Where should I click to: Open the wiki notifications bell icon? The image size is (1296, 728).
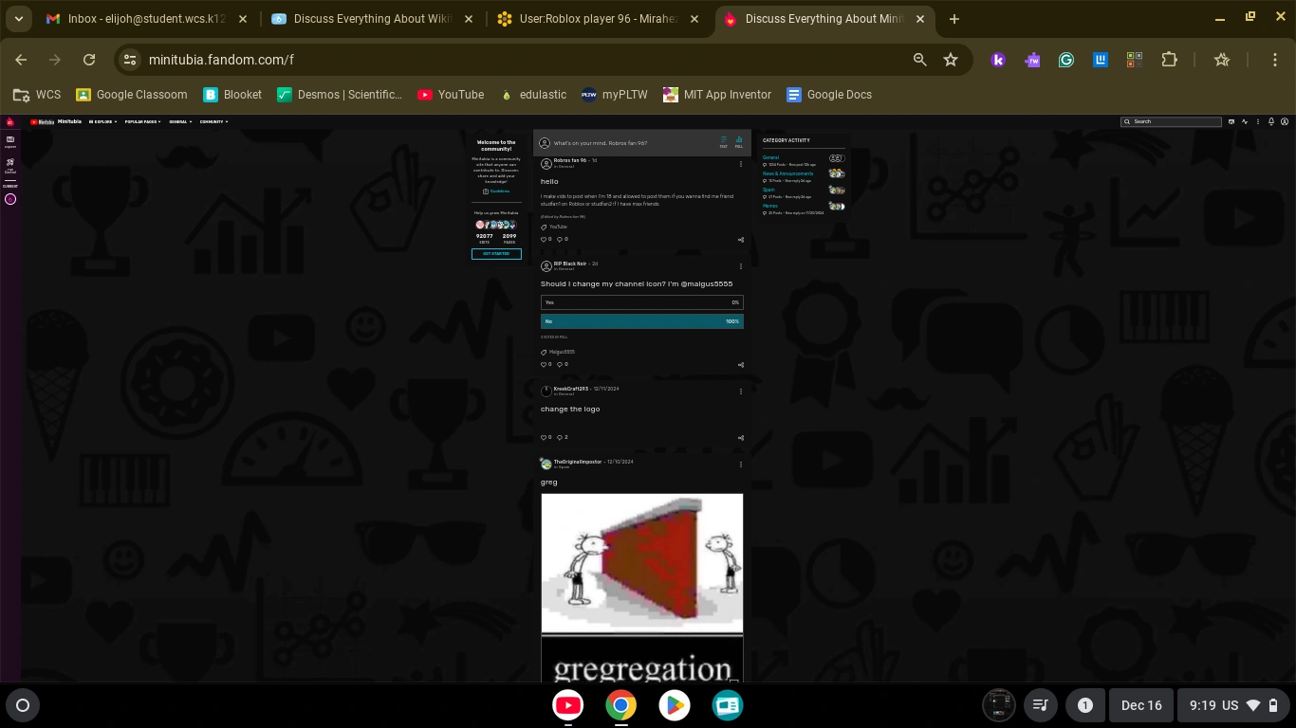(x=1271, y=121)
